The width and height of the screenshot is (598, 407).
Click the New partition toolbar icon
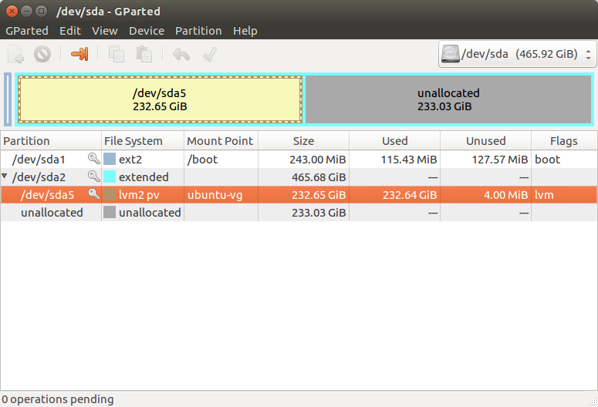15,54
